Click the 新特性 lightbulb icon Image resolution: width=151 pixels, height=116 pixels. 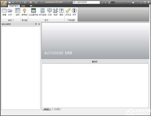point(24,11)
